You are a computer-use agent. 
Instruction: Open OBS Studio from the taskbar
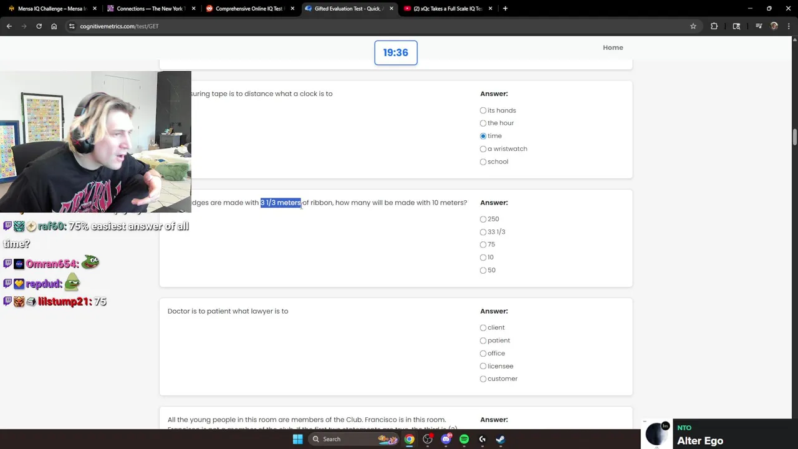(428, 439)
